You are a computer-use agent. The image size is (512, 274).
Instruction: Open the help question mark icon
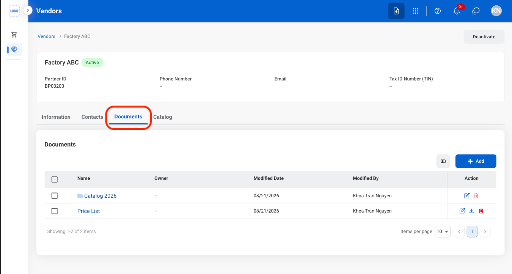point(438,11)
